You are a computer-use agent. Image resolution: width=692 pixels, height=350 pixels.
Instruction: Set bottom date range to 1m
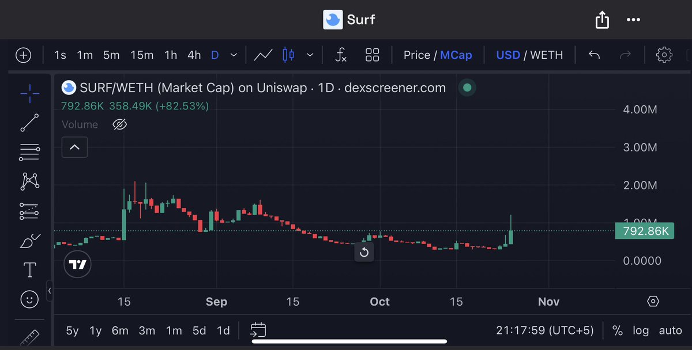pyautogui.click(x=174, y=331)
